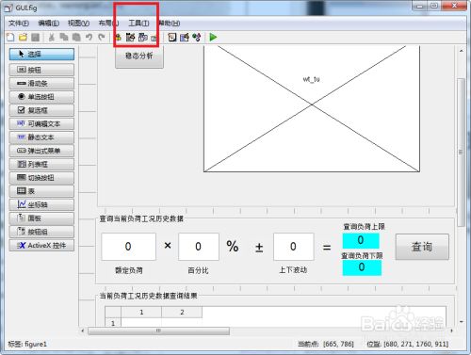Click the 额定负荷 edit box showing 0
Screen dimensions: 471x355
(x=128, y=247)
